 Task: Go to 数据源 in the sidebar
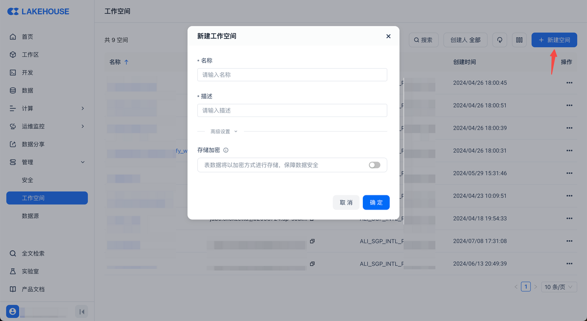point(30,216)
